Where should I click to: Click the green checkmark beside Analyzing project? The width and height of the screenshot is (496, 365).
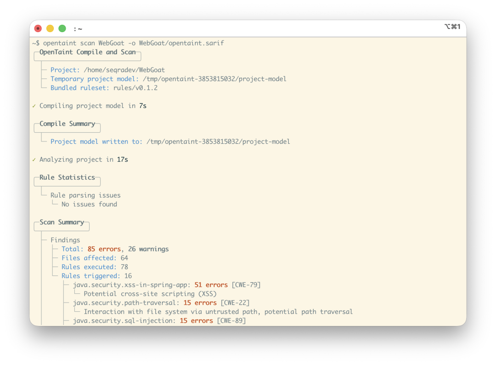34,160
